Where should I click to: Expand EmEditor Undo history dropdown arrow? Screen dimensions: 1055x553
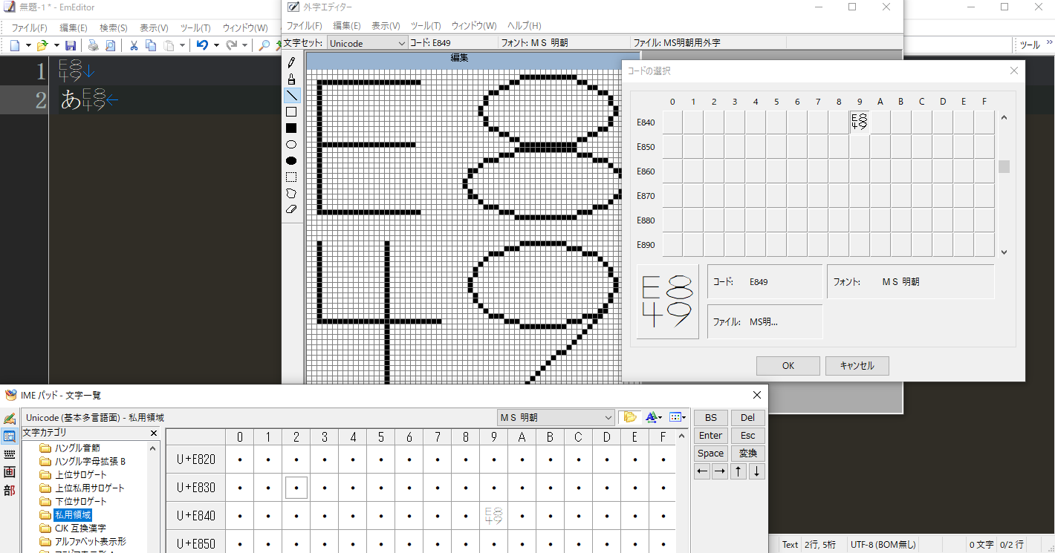click(x=215, y=45)
